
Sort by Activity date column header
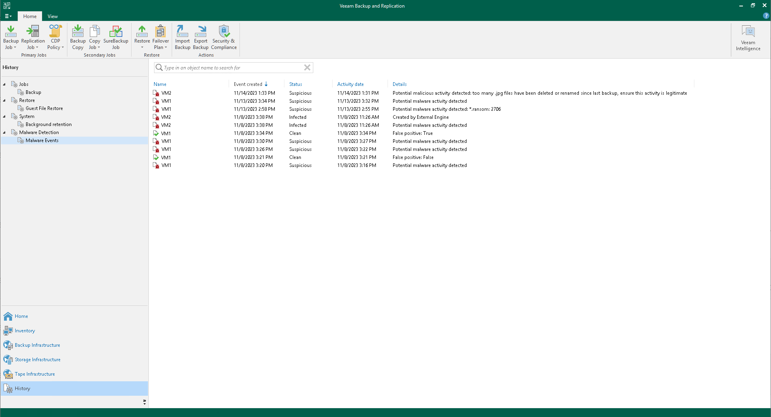(350, 84)
